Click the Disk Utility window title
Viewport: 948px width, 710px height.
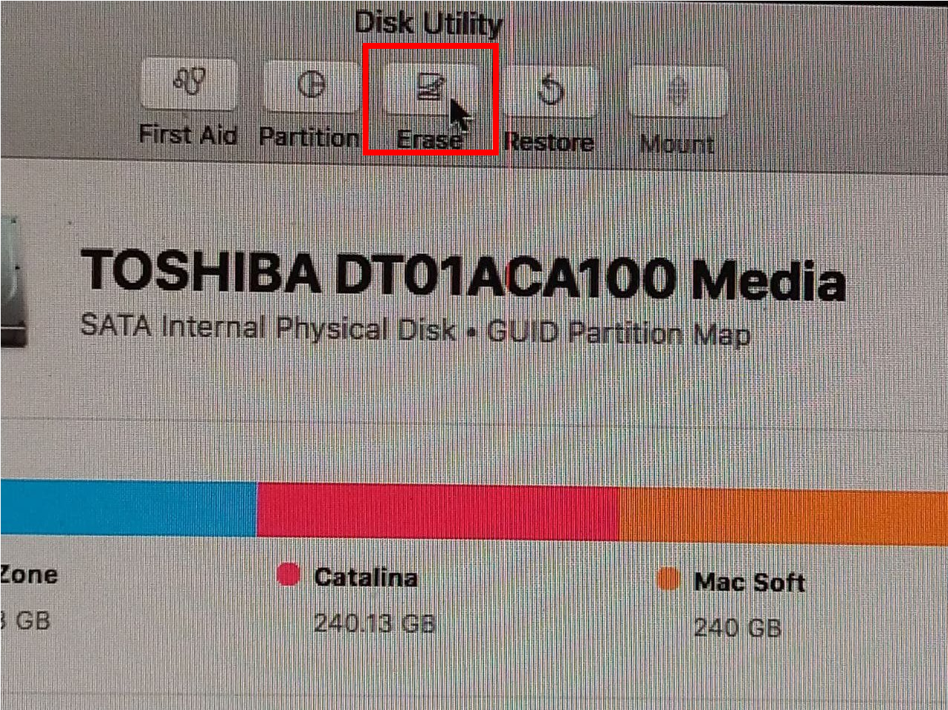click(428, 24)
